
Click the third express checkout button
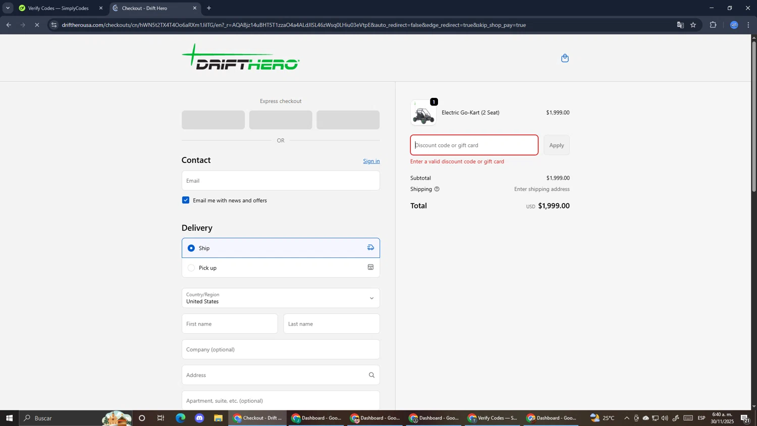(x=348, y=120)
